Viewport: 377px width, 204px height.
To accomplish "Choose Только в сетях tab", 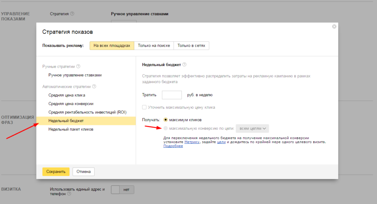I will (x=191, y=46).
